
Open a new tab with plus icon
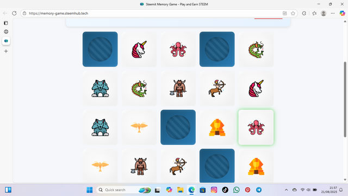(6, 51)
